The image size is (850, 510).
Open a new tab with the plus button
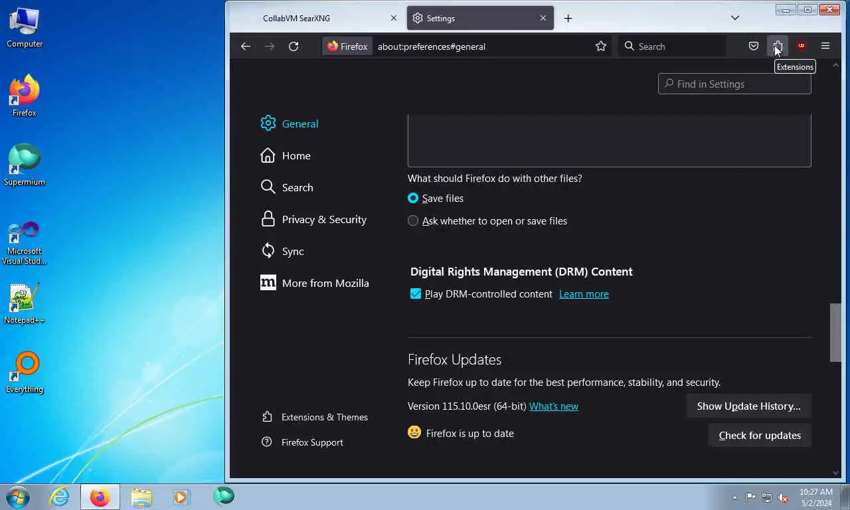[568, 19]
